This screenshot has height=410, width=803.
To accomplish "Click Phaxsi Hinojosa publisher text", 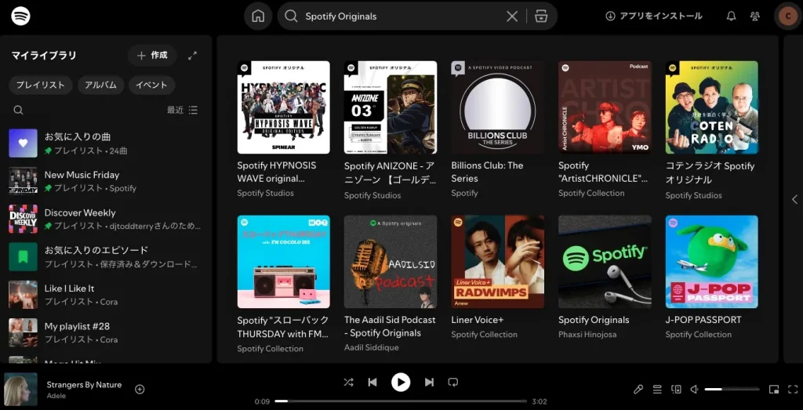I will tap(587, 335).
